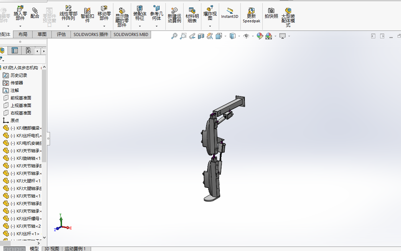Select 原点 origin in the tree
Viewport: 401px width, 251px height.
[15, 121]
